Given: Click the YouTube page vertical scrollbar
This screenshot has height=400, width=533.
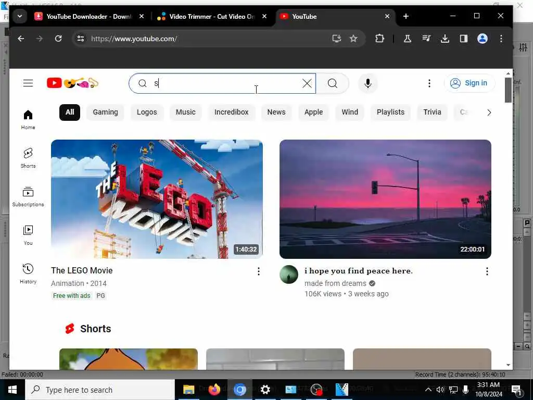Looking at the screenshot, I should point(508,90).
